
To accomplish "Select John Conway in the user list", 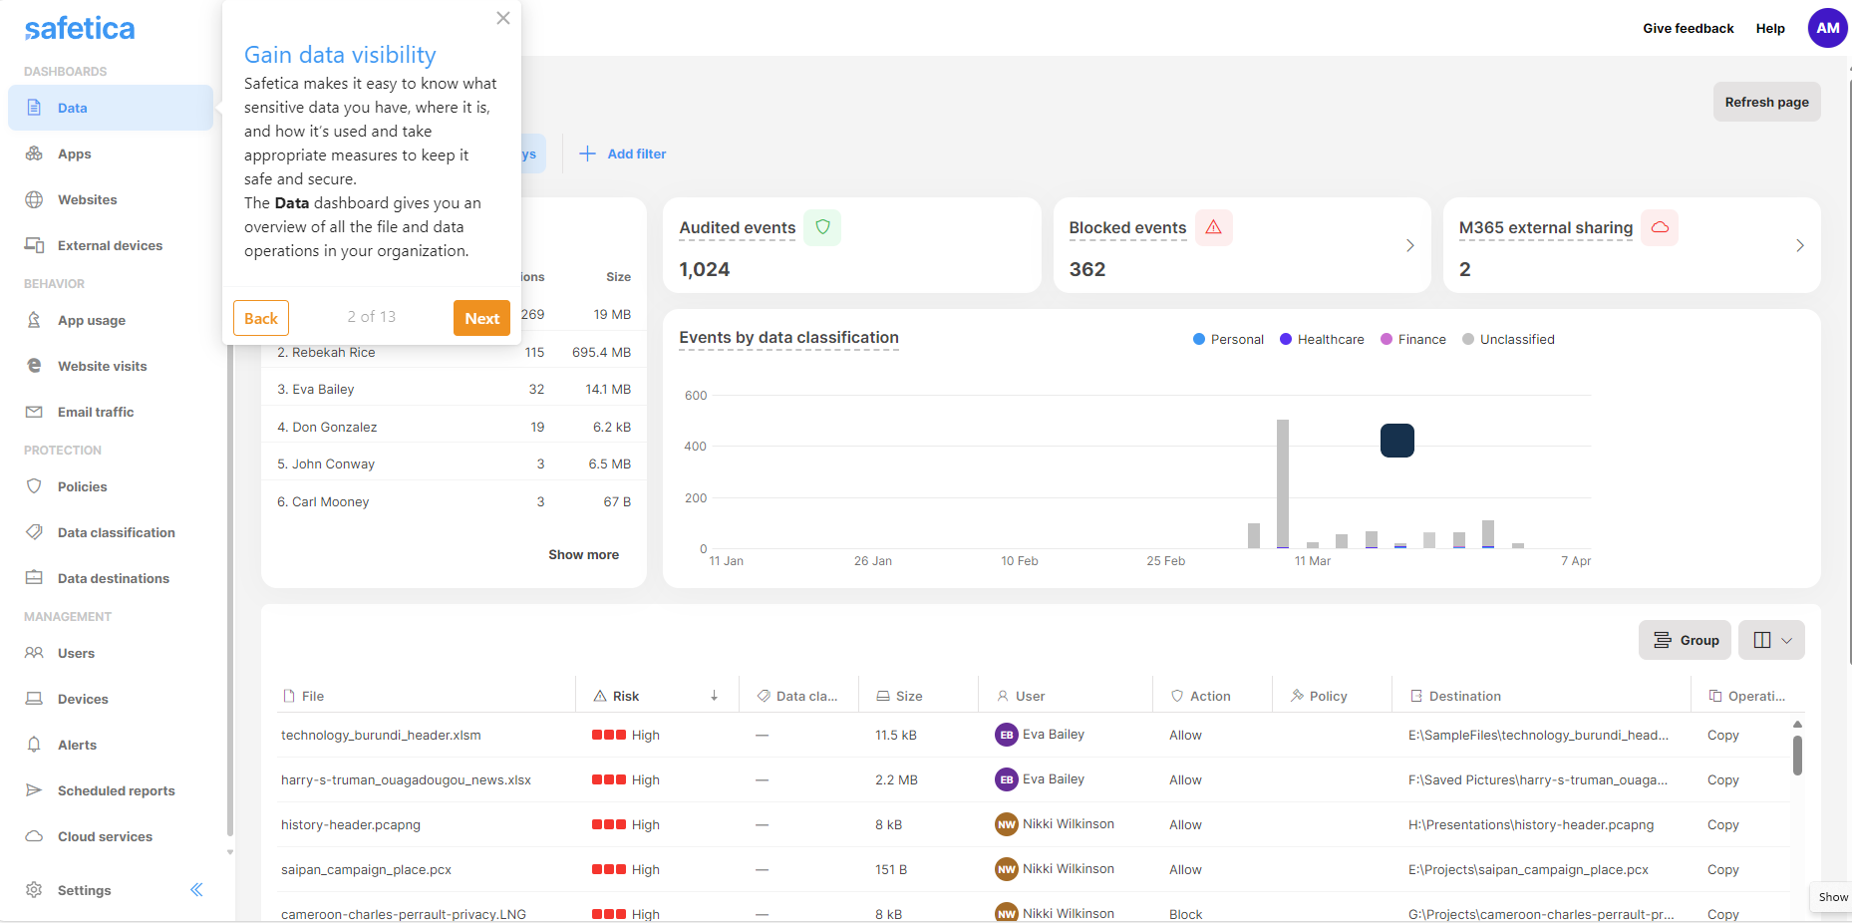I will [454, 463].
